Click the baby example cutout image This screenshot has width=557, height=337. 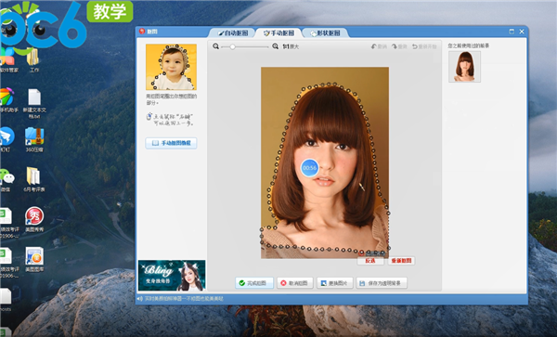(171, 67)
